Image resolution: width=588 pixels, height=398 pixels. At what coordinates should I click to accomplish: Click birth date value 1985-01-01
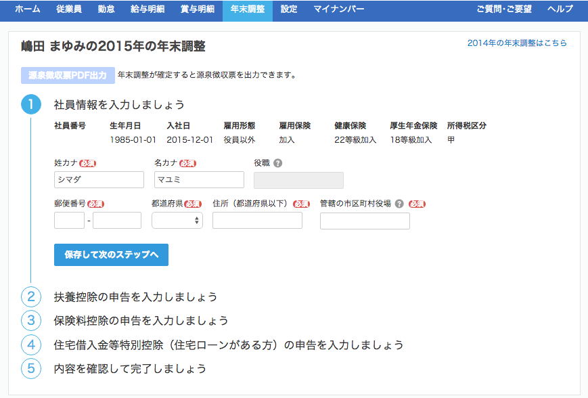[133, 140]
